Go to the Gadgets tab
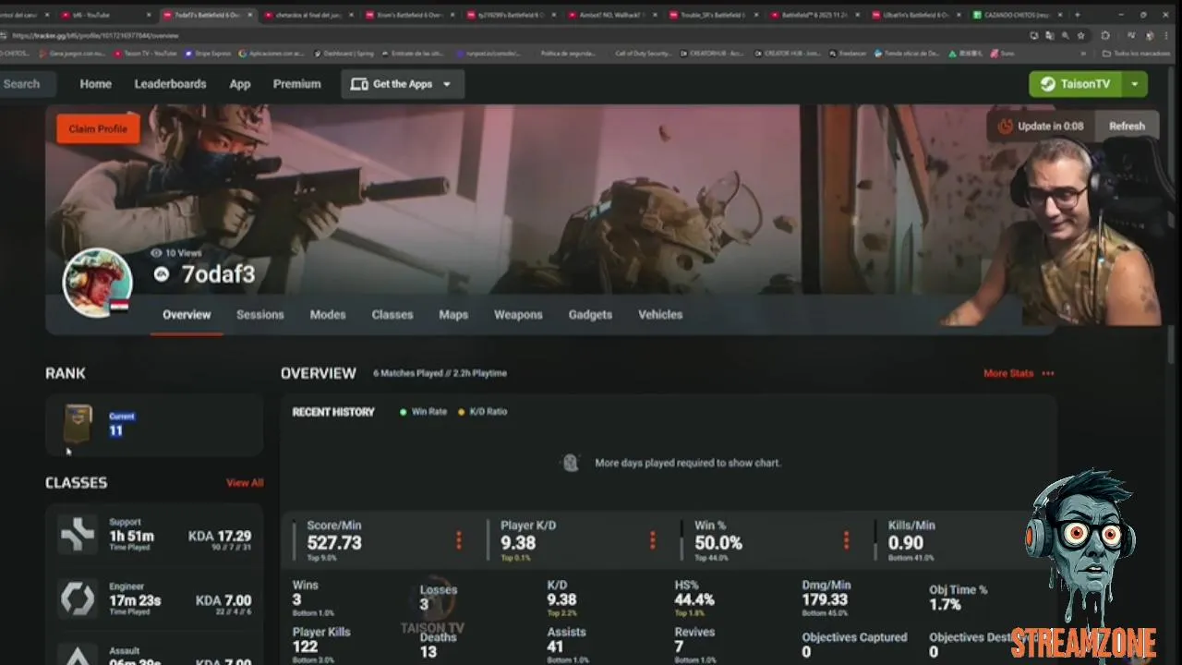 (x=590, y=315)
